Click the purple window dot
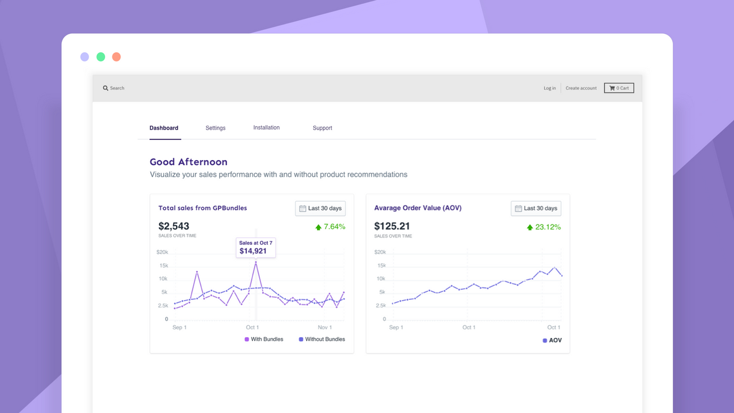The image size is (734, 413). [85, 57]
